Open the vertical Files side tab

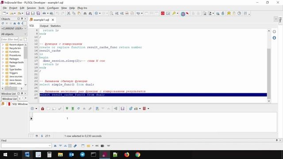280,20
